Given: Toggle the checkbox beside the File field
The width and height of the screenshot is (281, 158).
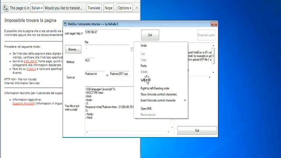Looking at the screenshot, I should click(132, 49).
